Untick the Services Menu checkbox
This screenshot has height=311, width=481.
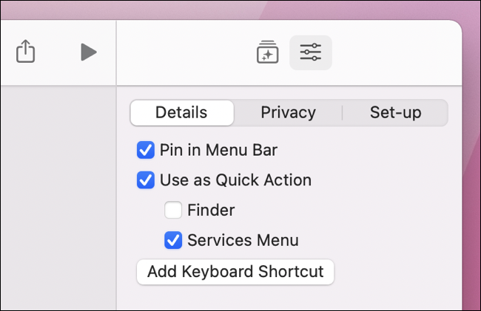pos(173,240)
